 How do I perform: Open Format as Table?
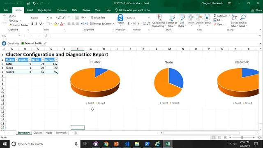tap(172, 21)
